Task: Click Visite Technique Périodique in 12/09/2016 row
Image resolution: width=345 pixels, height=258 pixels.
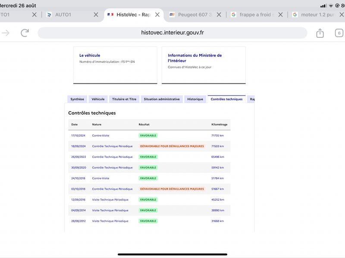Action: coord(110,200)
